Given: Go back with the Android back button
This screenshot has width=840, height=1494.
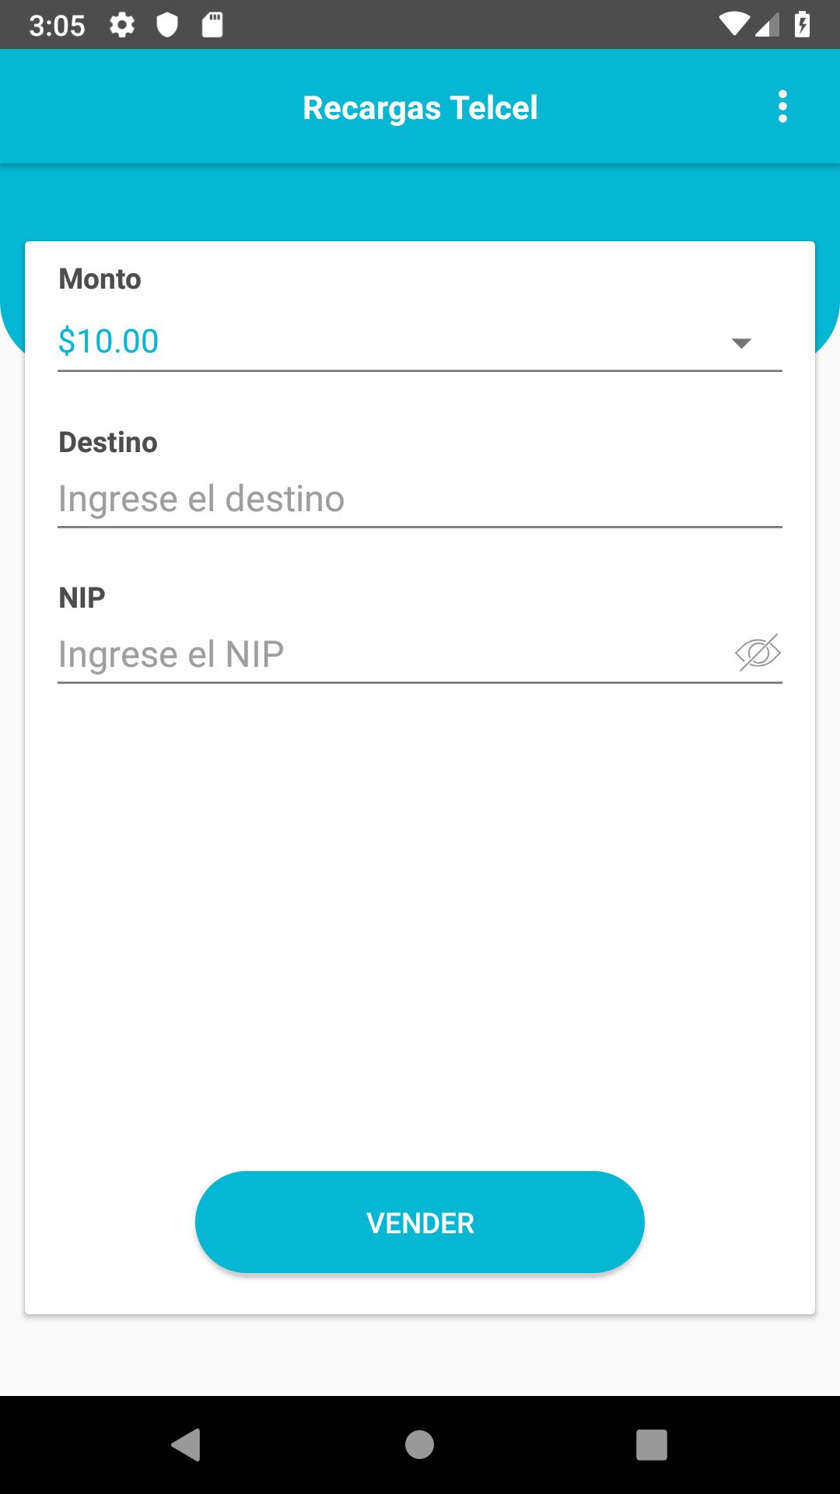Looking at the screenshot, I should click(x=186, y=1445).
